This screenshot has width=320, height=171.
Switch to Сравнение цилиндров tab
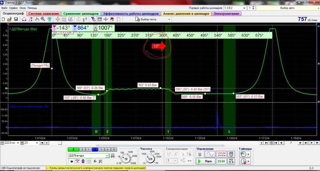81,14
